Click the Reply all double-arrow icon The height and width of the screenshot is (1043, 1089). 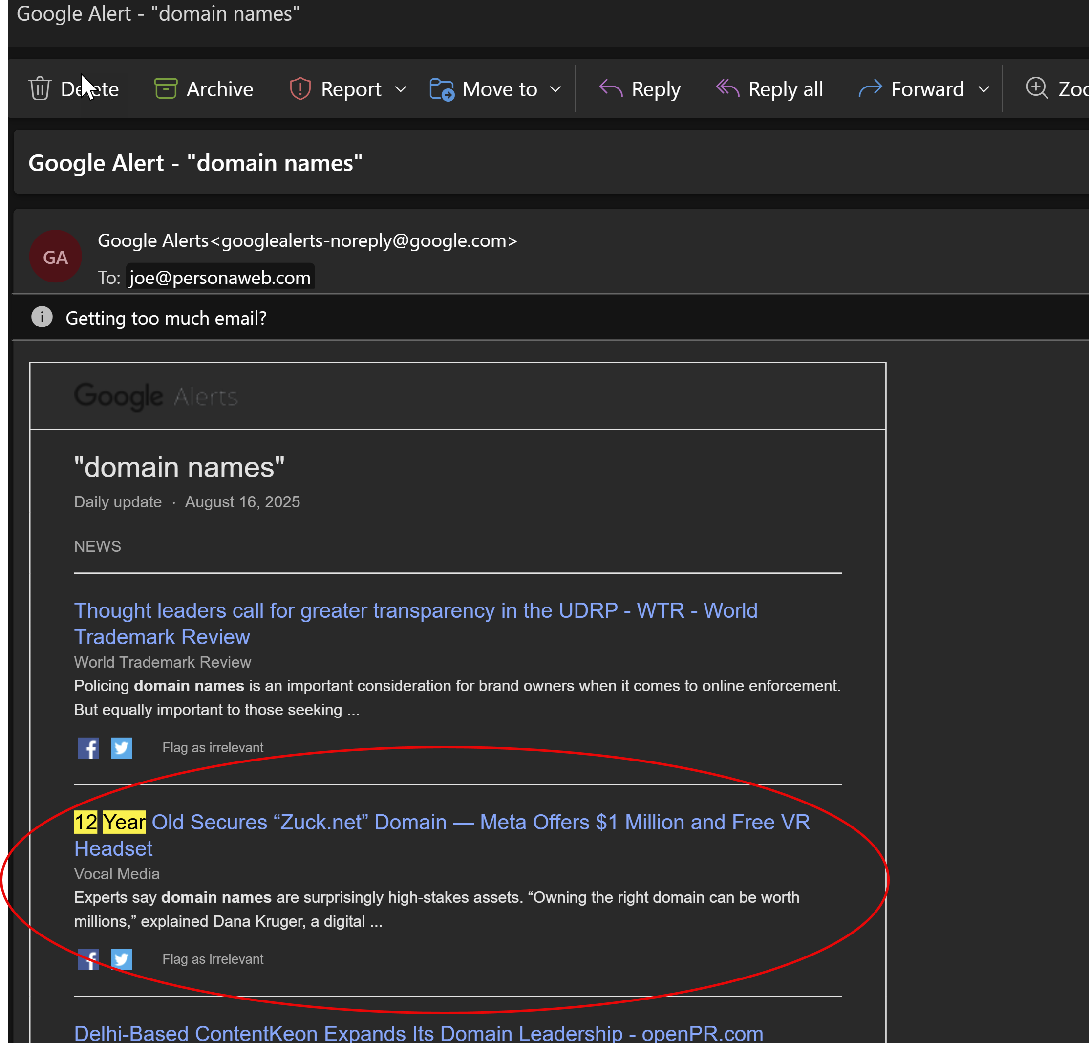(727, 88)
